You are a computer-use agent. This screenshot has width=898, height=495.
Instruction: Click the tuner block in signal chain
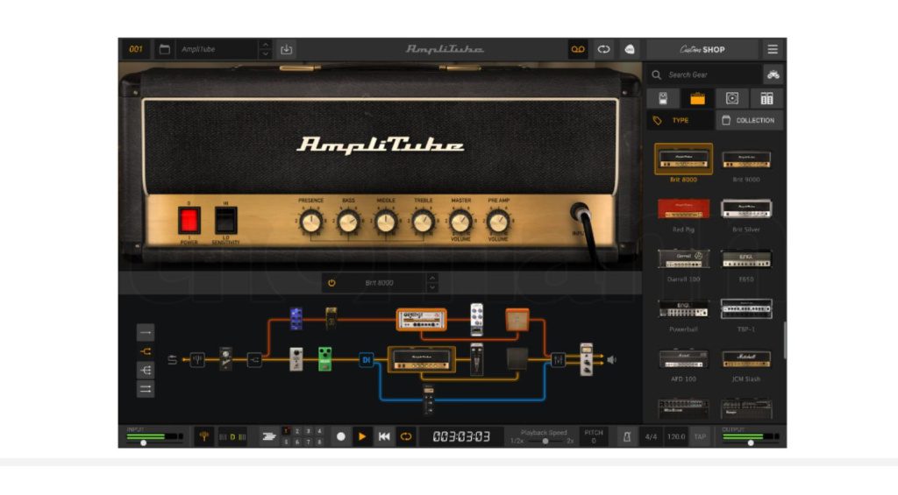point(197,359)
